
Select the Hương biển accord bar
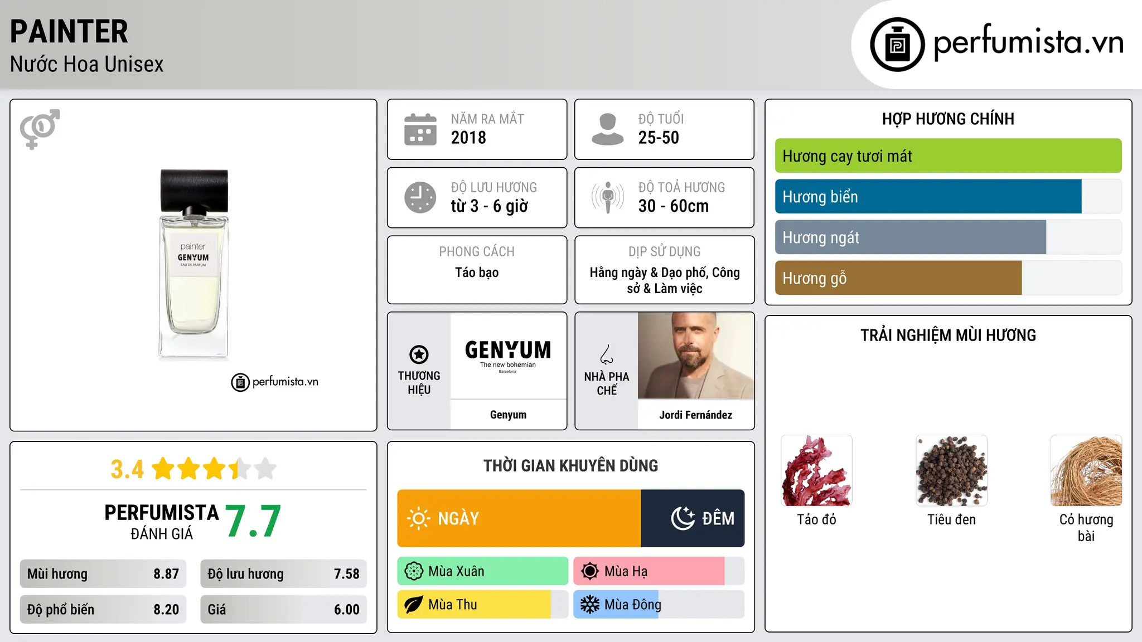[x=948, y=197]
